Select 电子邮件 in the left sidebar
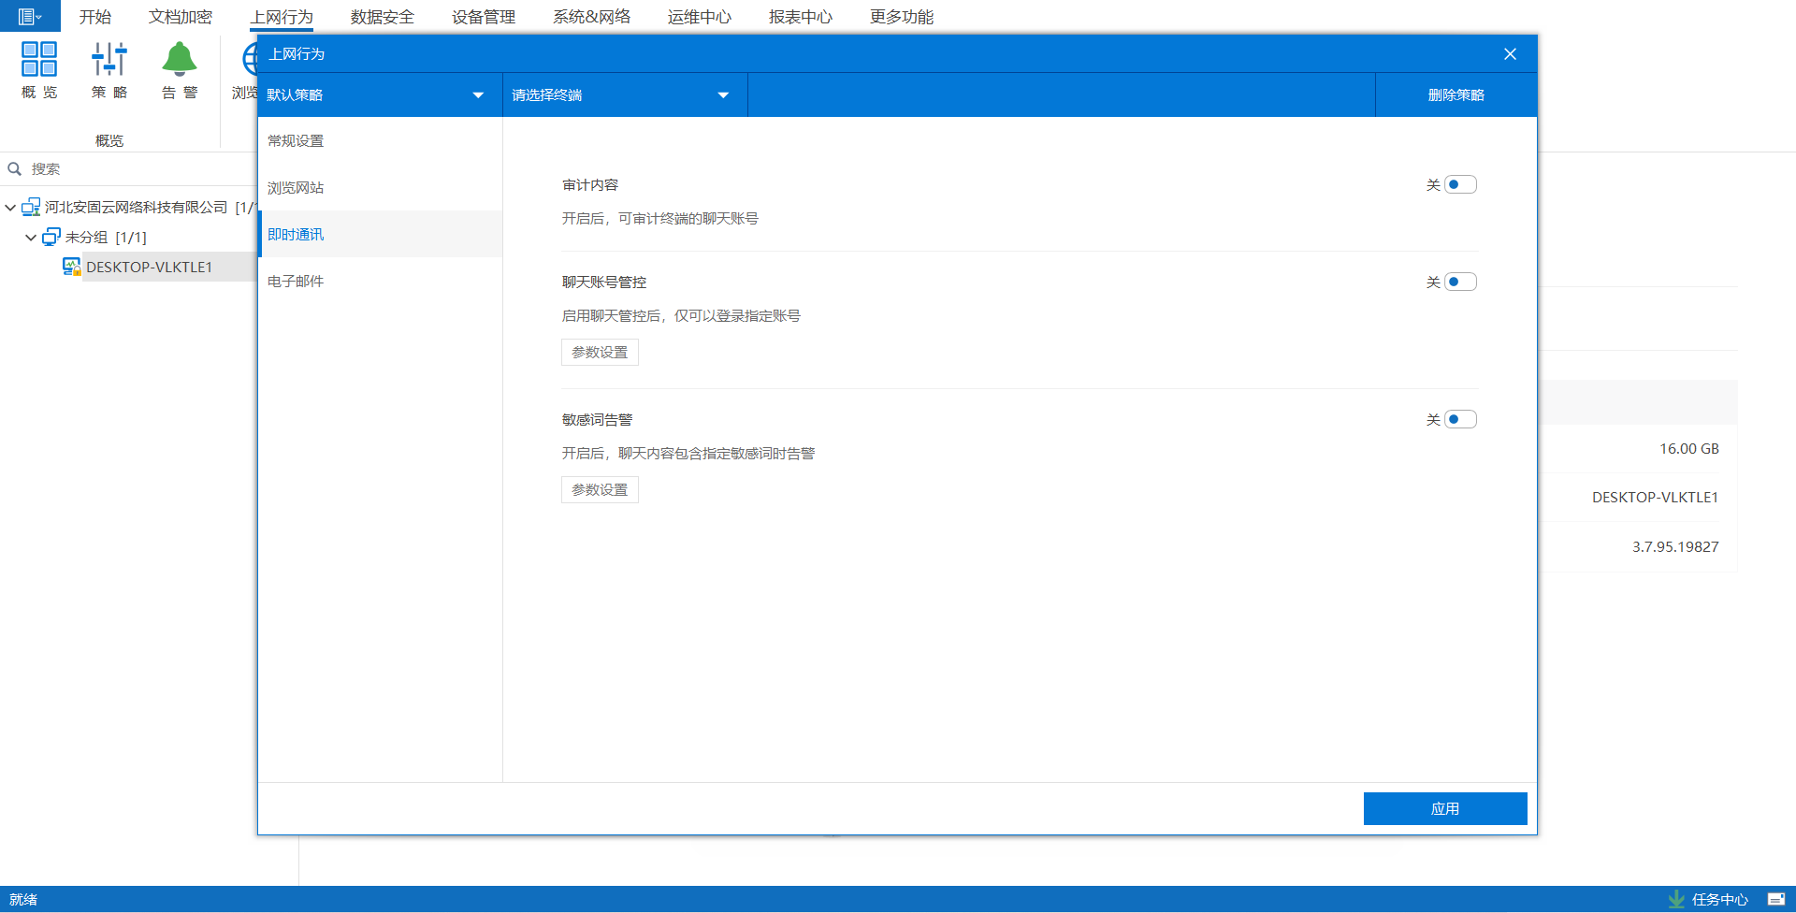 tap(296, 282)
